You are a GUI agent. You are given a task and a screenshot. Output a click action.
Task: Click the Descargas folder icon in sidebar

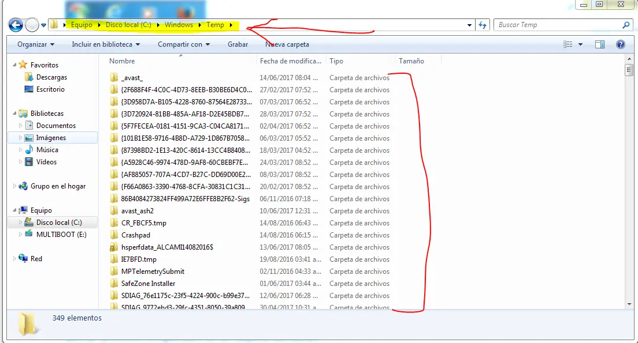29,77
